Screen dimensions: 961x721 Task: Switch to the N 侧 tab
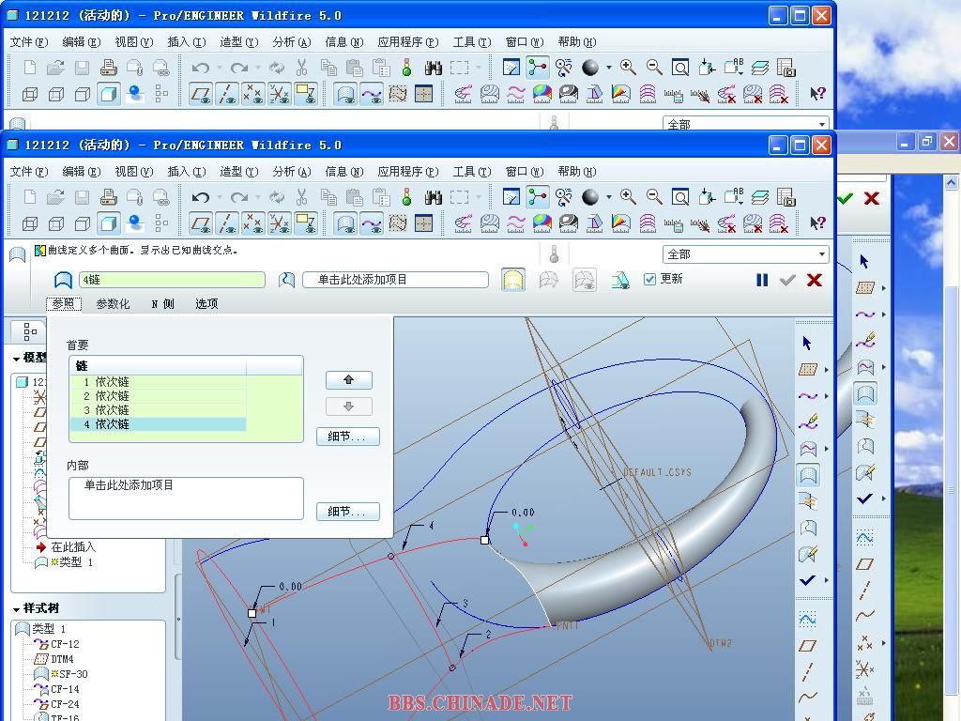163,303
